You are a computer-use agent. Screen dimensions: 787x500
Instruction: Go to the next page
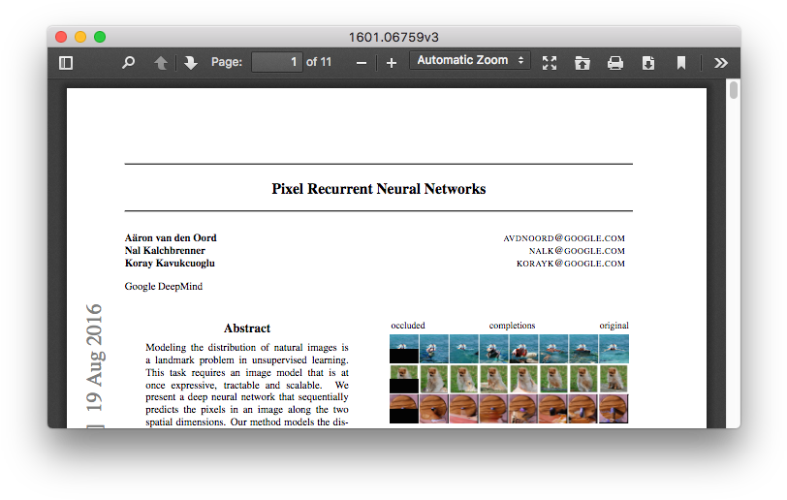point(190,63)
